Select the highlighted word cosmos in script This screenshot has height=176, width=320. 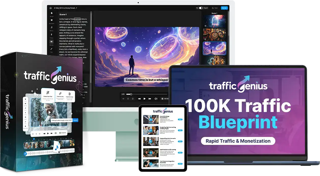tap(77, 19)
